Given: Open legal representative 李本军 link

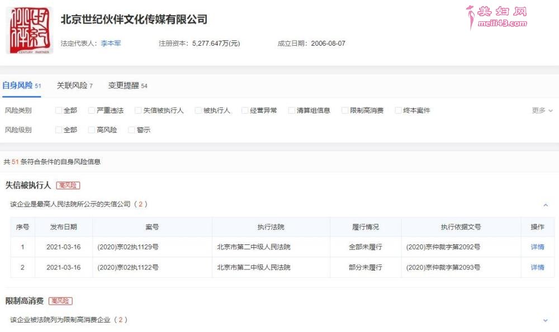Looking at the screenshot, I should tap(111, 44).
